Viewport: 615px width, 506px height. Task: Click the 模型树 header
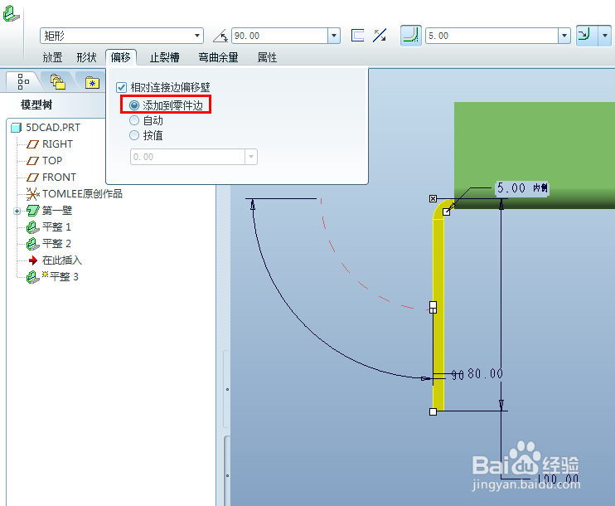click(36, 105)
